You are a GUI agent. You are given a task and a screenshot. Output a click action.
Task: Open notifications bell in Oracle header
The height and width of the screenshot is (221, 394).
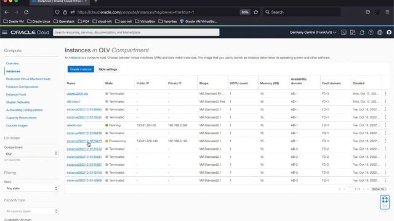click(362, 33)
